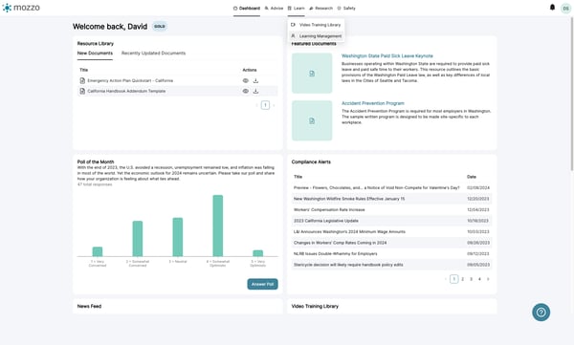This screenshot has height=345, width=574.
Task: Open the DS user avatar menu
Action: 565,9
